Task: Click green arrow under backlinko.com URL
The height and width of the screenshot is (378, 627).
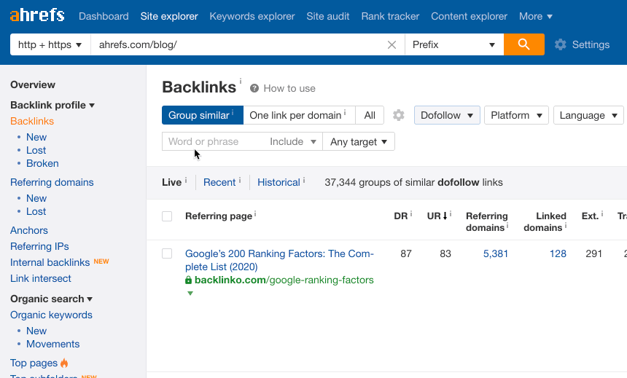Action: click(x=190, y=294)
